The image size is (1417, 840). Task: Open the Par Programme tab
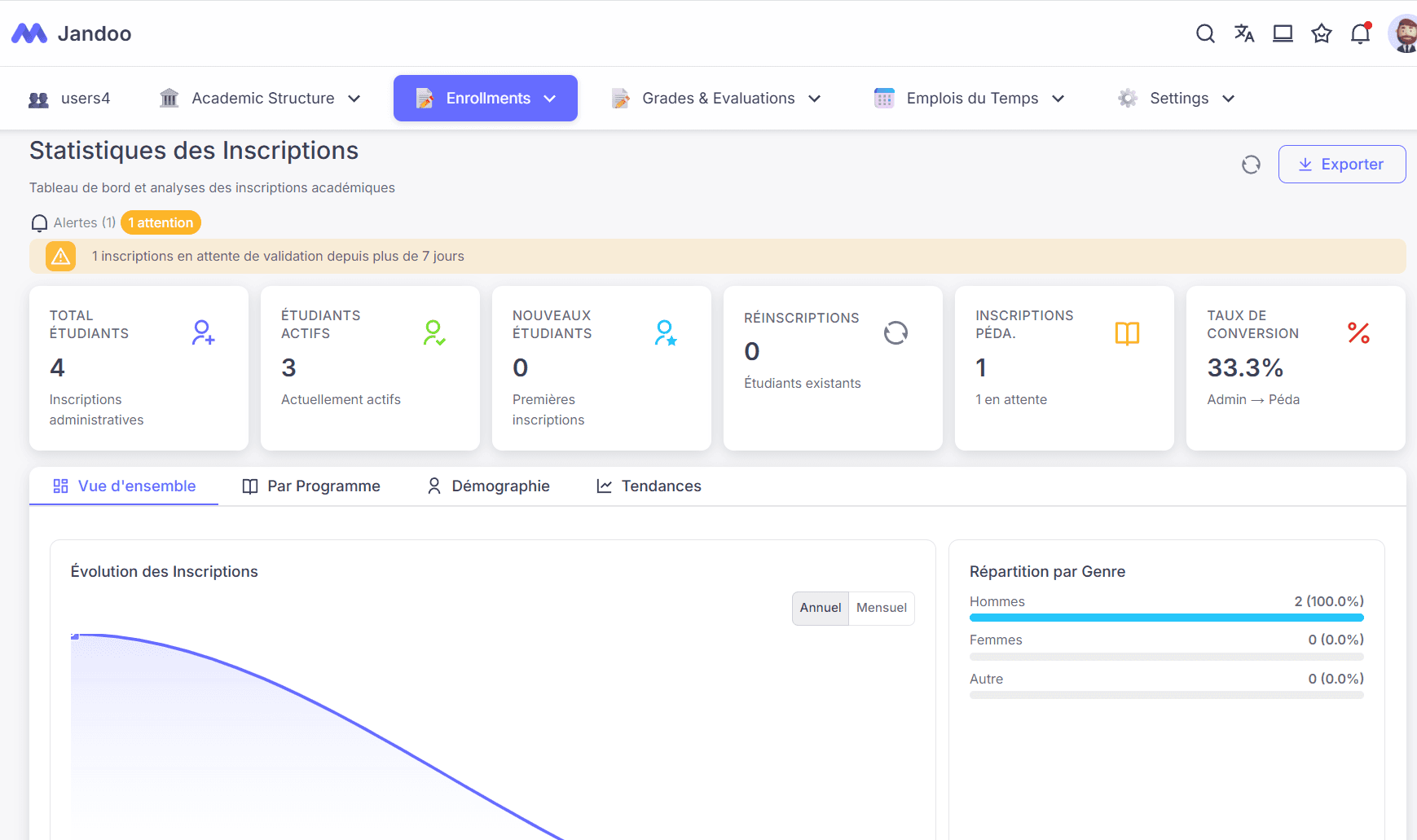coord(311,486)
